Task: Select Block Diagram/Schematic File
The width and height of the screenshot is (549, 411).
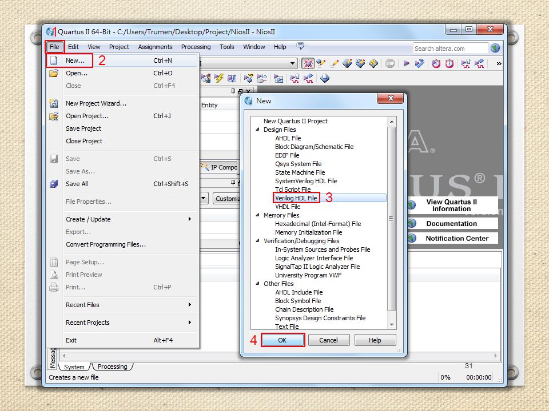Action: click(314, 147)
